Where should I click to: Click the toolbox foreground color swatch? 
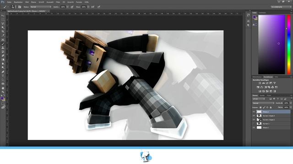(2, 98)
